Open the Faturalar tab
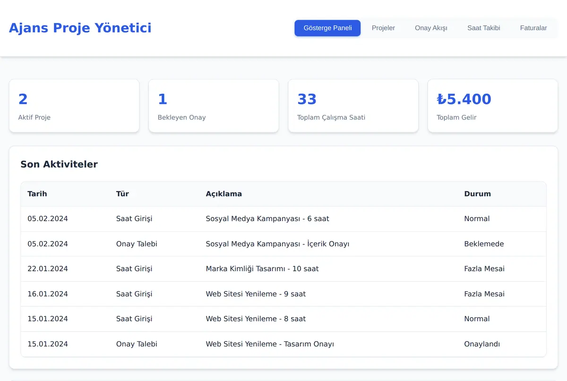The image size is (567, 381). point(533,28)
